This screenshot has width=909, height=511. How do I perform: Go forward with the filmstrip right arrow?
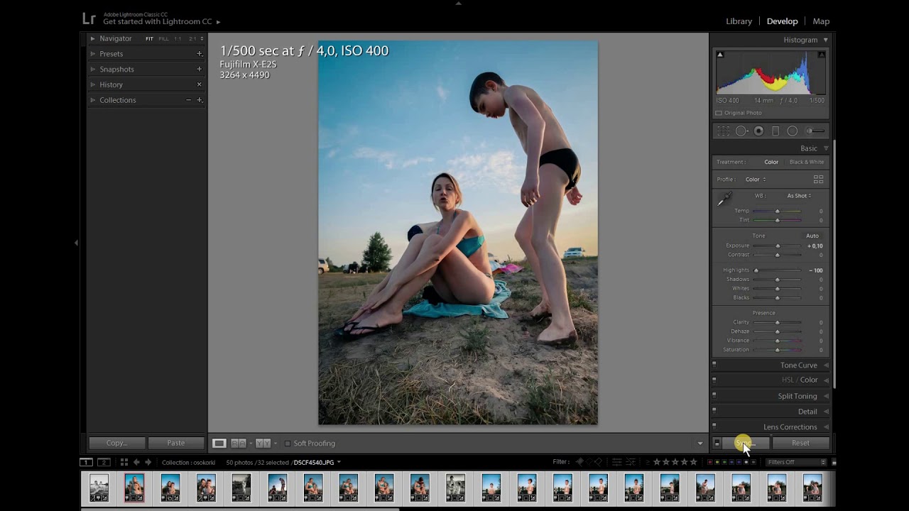[148, 463]
